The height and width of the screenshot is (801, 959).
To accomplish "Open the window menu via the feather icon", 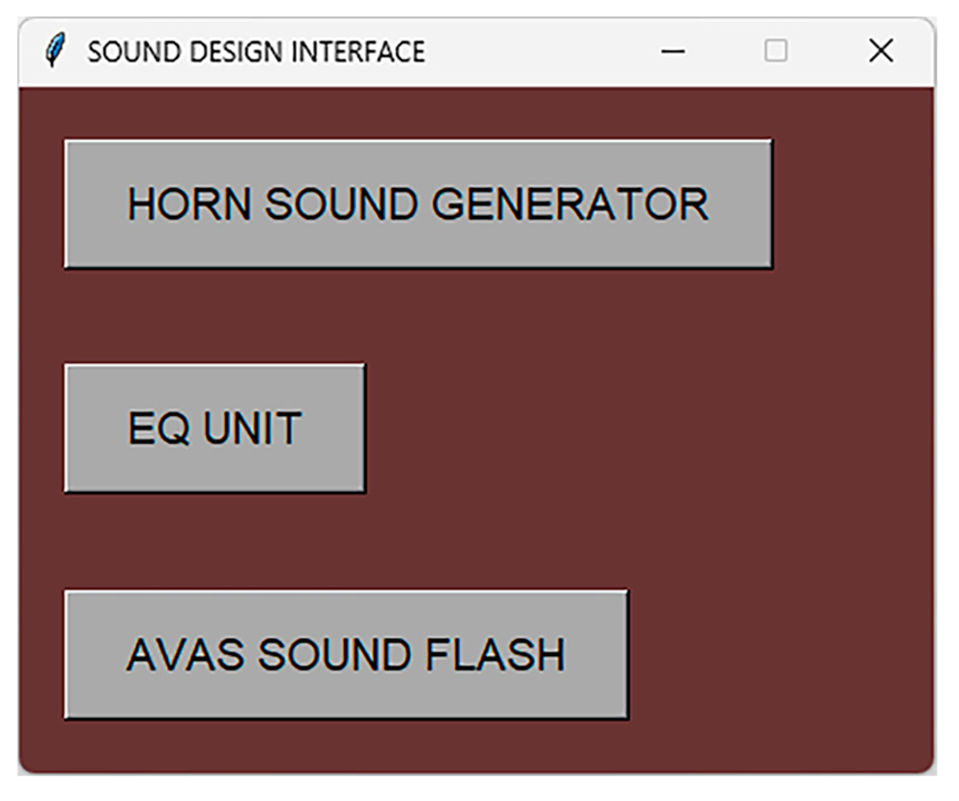I will click(54, 50).
